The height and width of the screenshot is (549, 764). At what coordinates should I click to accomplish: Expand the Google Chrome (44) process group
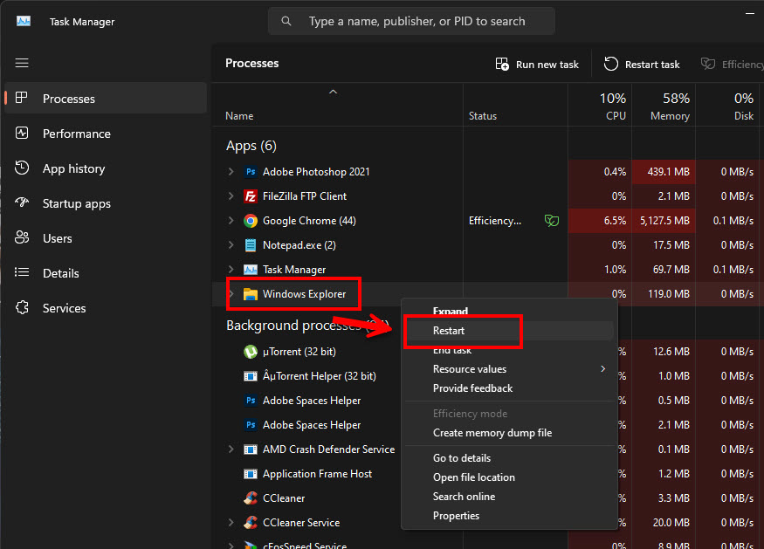pyautogui.click(x=231, y=220)
